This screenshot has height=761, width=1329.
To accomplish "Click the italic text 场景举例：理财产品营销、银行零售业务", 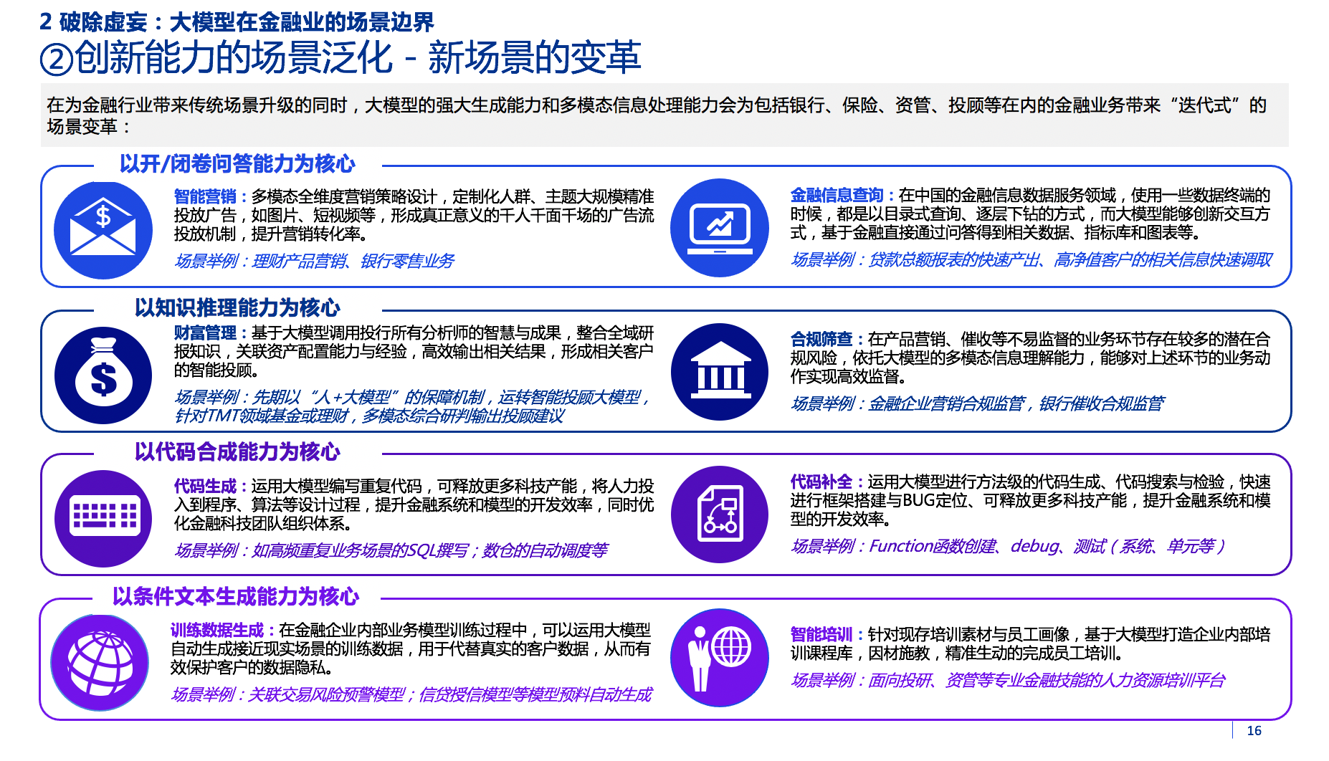I will tap(315, 261).
